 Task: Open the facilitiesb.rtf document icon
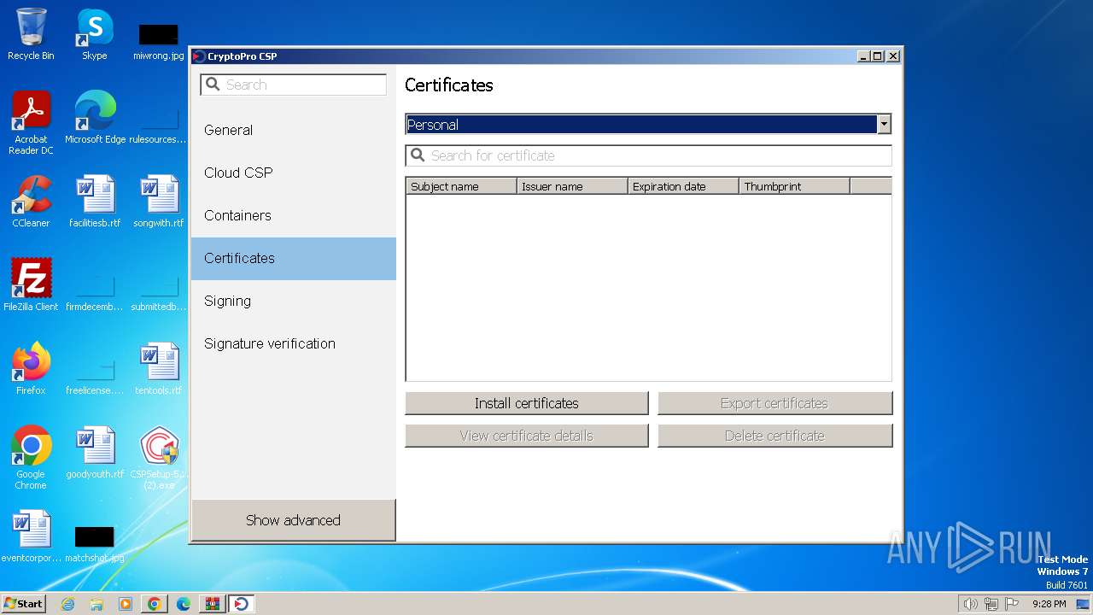point(95,202)
